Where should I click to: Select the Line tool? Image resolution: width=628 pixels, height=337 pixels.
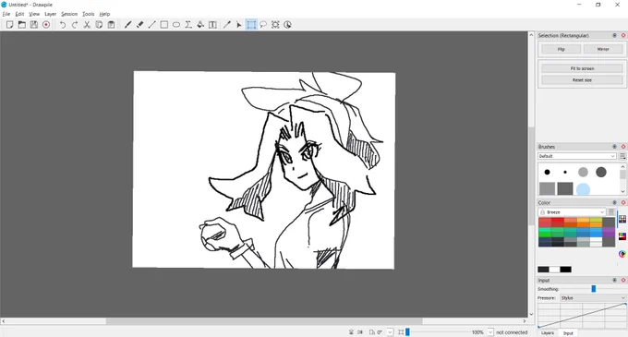(151, 25)
